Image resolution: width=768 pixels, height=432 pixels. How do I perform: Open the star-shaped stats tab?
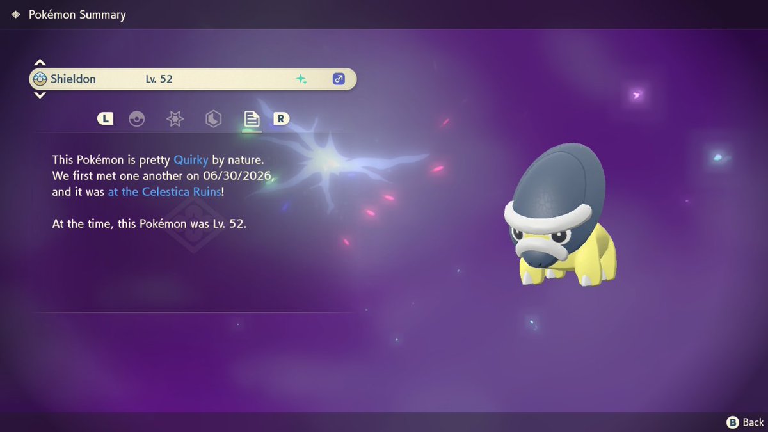(175, 118)
